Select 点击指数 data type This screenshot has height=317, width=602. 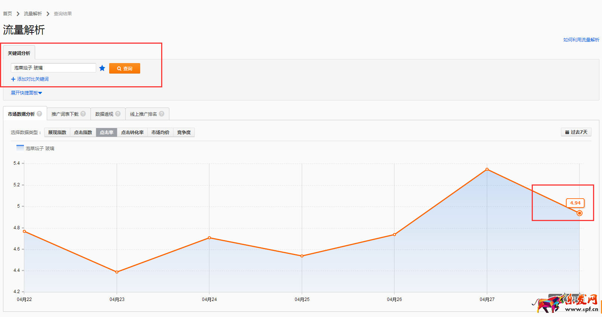[x=83, y=133]
